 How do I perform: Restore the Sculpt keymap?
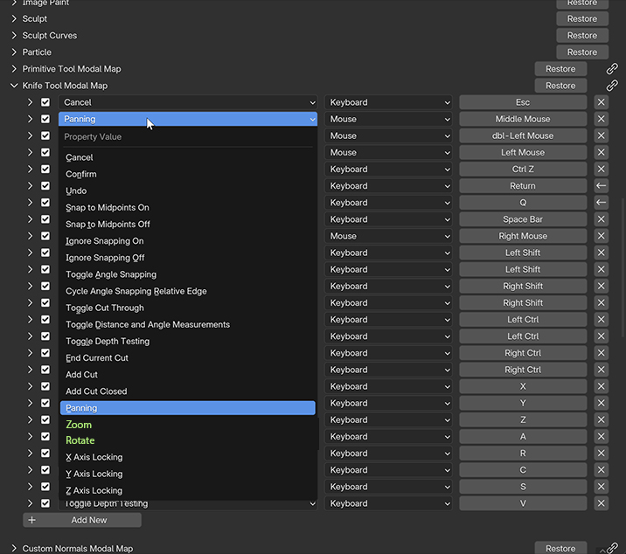[x=582, y=18]
